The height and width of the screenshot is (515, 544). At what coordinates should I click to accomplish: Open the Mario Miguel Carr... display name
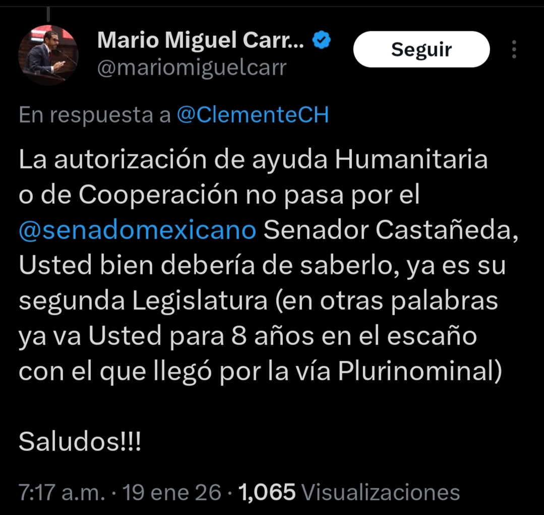[201, 40]
